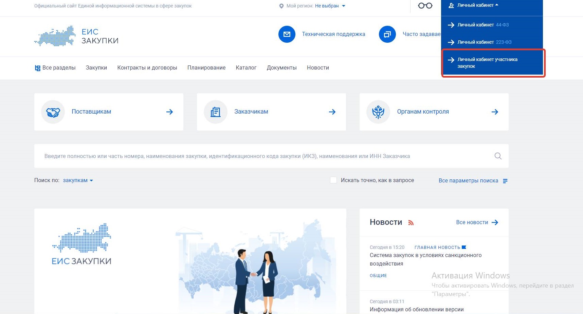583x314 pixels.
Task: Open the Техническая поддержка link
Action: point(333,34)
